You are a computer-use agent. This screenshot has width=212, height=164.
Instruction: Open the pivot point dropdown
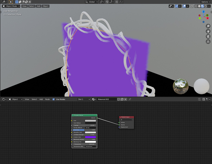pos(102,2)
